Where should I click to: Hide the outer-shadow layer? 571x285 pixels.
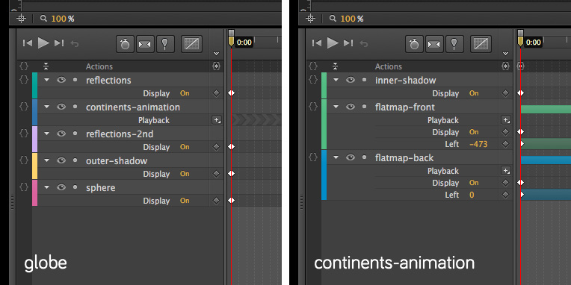point(61,160)
